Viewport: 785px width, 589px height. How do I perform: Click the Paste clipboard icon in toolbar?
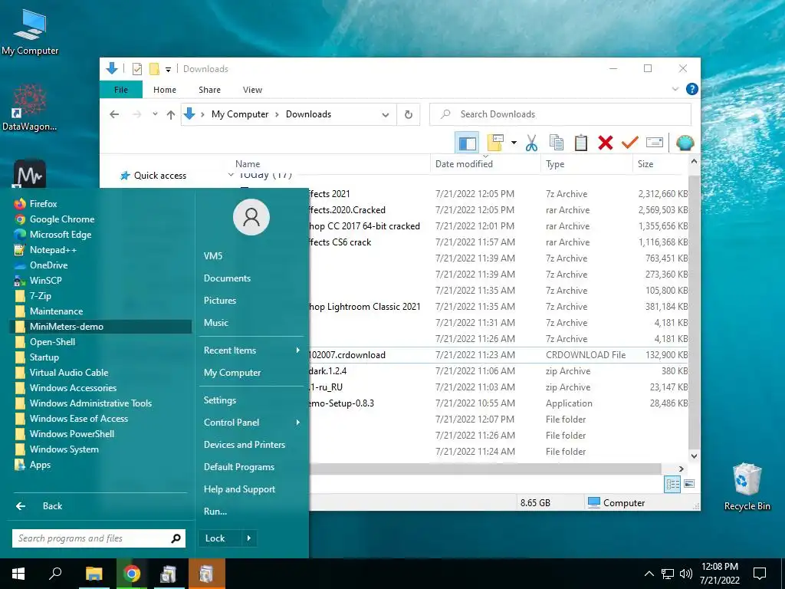[x=581, y=143]
